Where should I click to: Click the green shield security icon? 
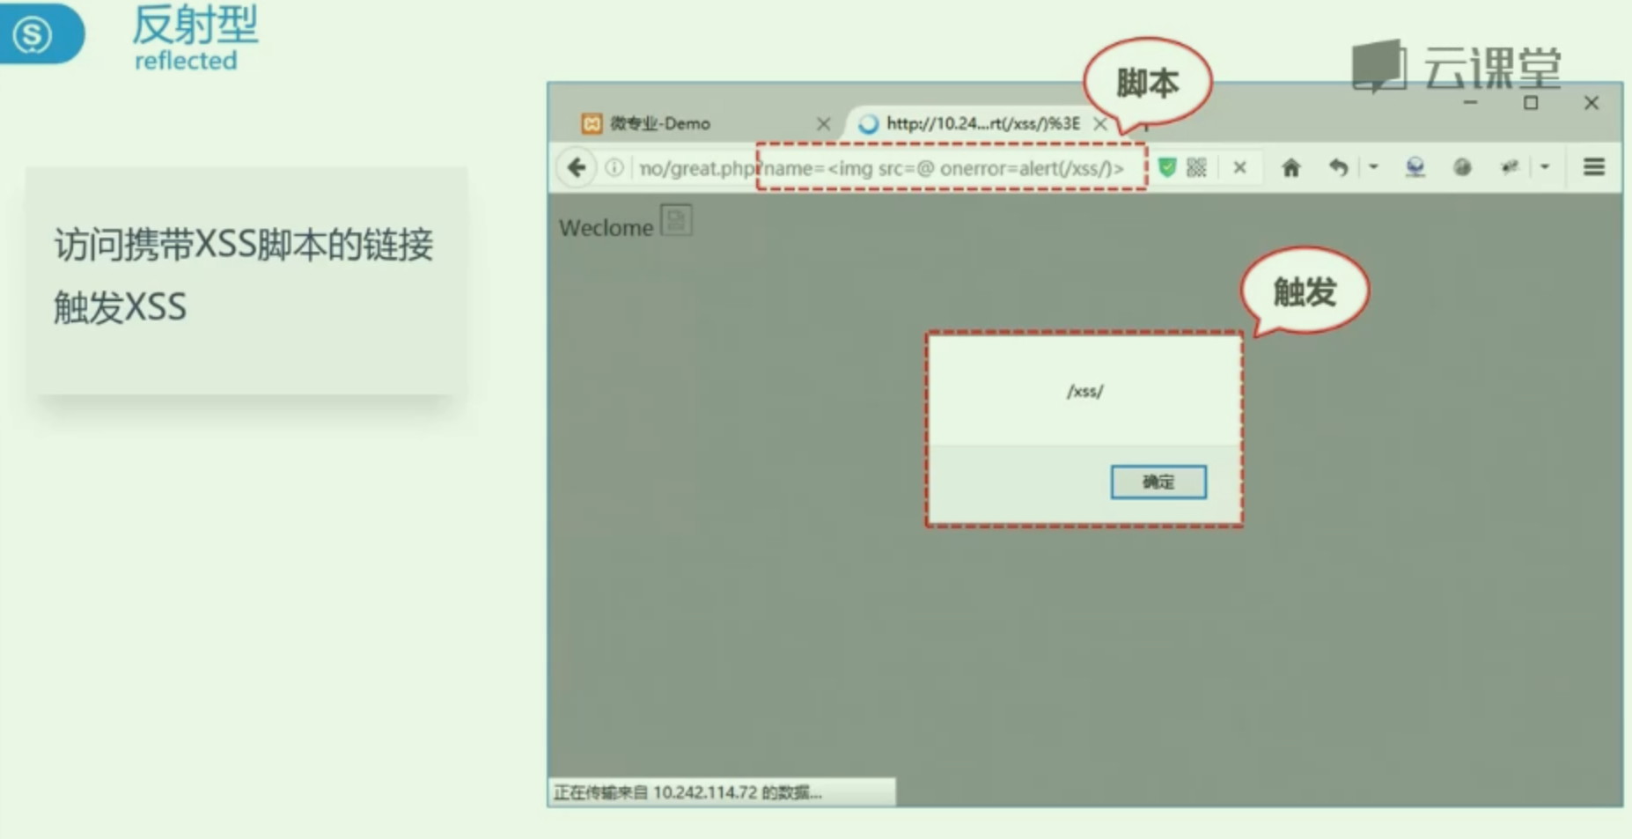(1166, 167)
